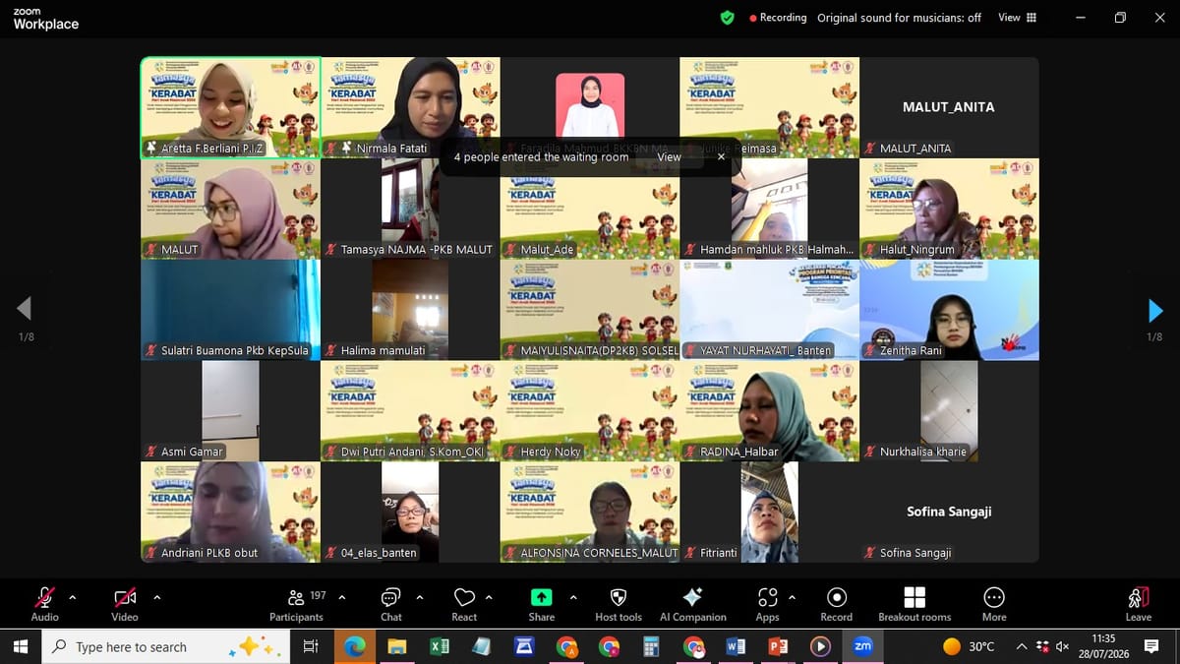This screenshot has height=664, width=1180.
Task: Open the View layout menu
Action: pos(1017,18)
